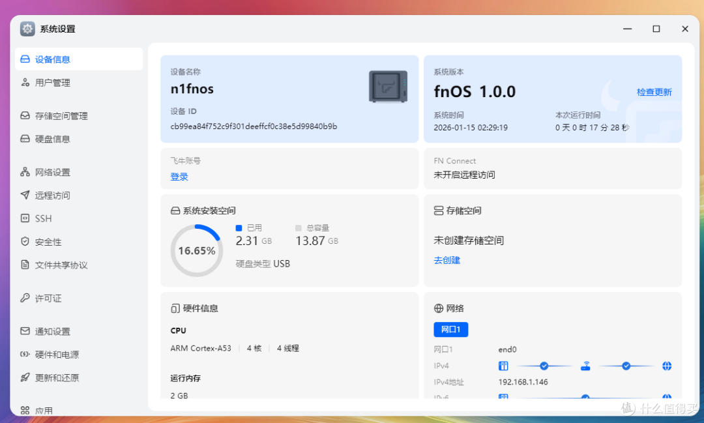Image resolution: width=704 pixels, height=423 pixels.
Task: Click the 许可证 key icon
Action: coord(25,298)
